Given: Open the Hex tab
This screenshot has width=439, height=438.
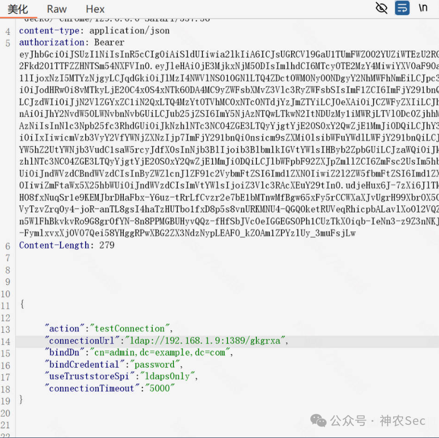Looking at the screenshot, I should click(x=95, y=9).
